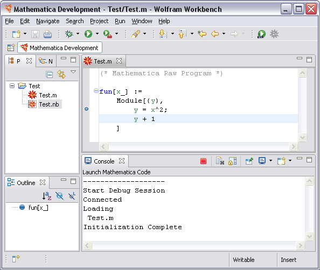320x270 pixels.
Task: Click the External Tools run icon
Action: [x=108, y=34]
